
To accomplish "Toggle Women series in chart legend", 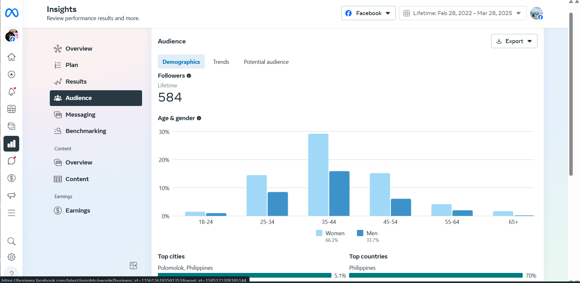I will [330, 233].
